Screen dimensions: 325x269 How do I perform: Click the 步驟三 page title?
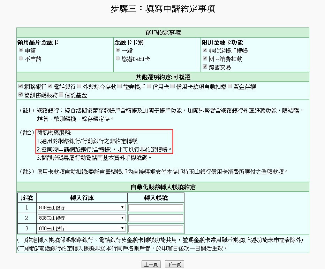tap(163, 9)
